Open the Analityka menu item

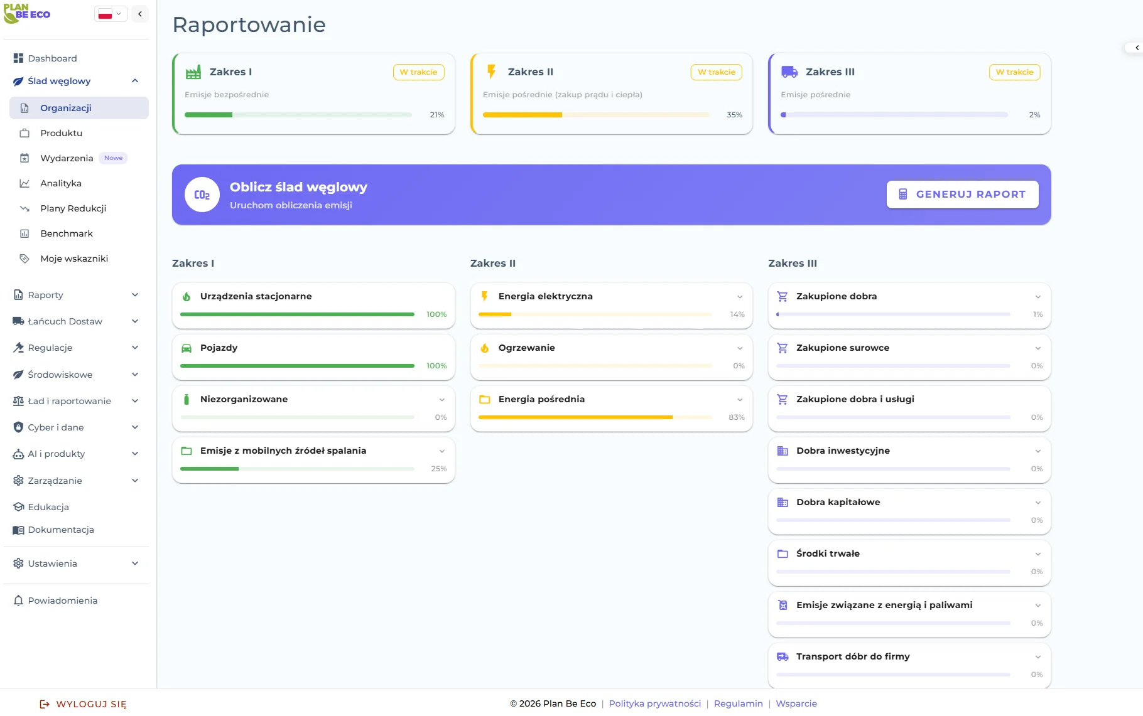pos(61,183)
